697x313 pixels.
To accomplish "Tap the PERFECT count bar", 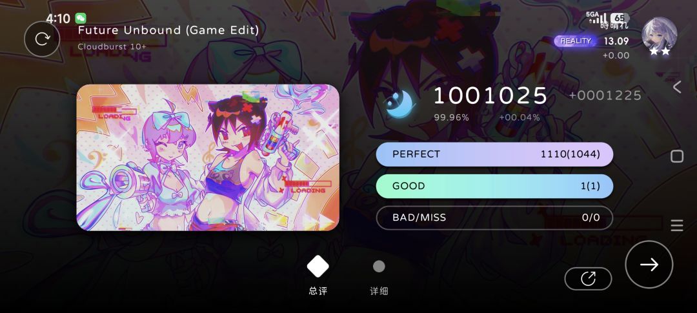I will point(494,154).
